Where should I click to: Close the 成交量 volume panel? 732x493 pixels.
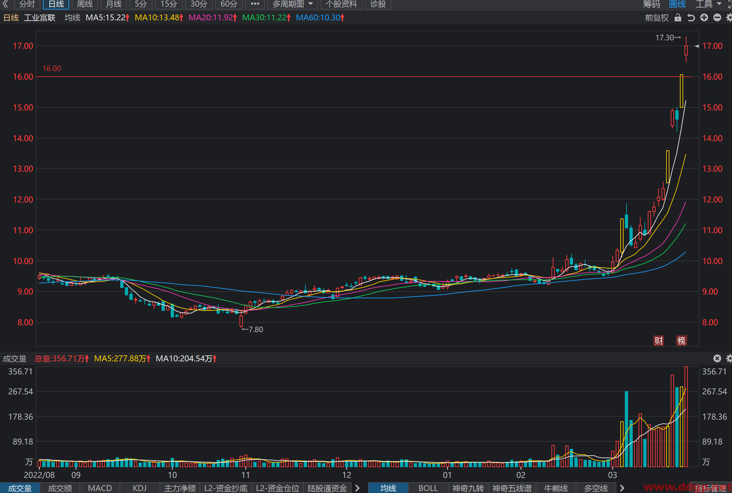(x=717, y=358)
